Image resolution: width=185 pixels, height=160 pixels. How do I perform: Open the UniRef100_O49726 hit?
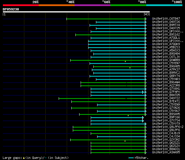pos(166,22)
